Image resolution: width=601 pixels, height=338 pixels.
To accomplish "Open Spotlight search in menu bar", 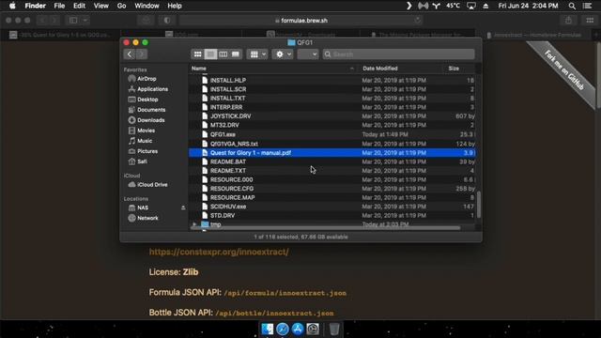I will (572, 6).
